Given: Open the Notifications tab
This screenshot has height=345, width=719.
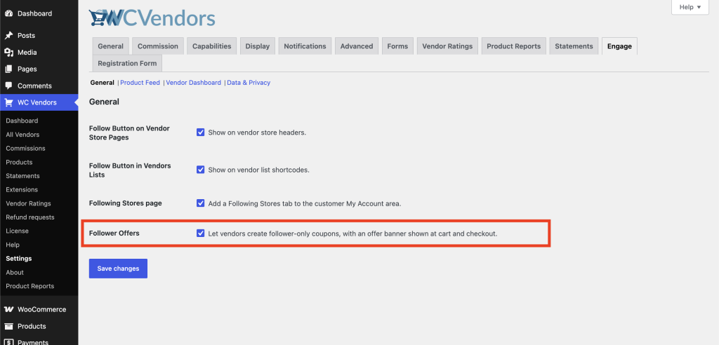Looking at the screenshot, I should pos(305,46).
